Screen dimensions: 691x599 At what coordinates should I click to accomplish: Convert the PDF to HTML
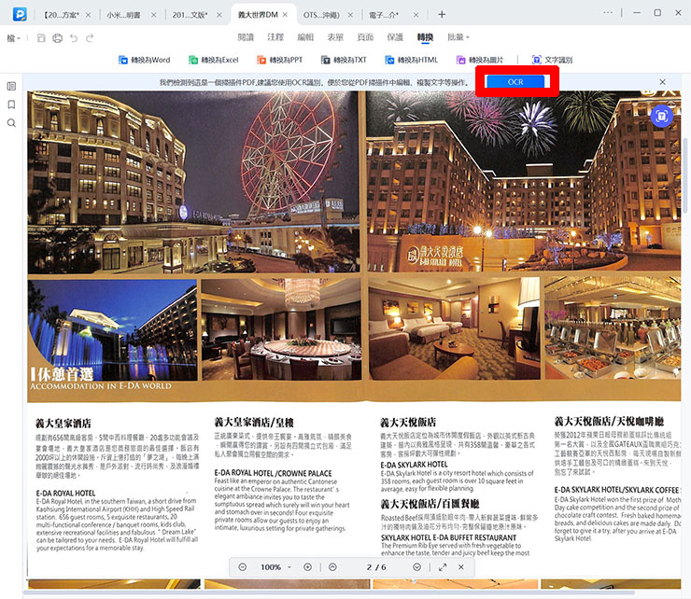(x=411, y=60)
